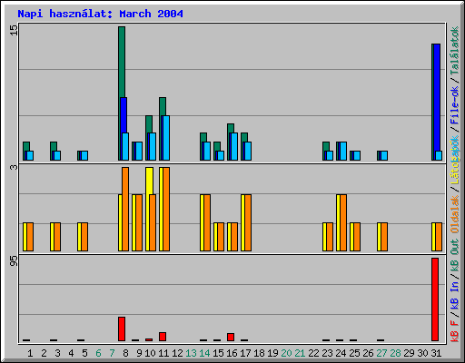Click green weekend day label "14"

pos(204,353)
